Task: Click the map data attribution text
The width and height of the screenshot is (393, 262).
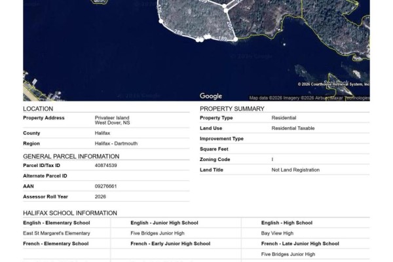Action: click(309, 98)
